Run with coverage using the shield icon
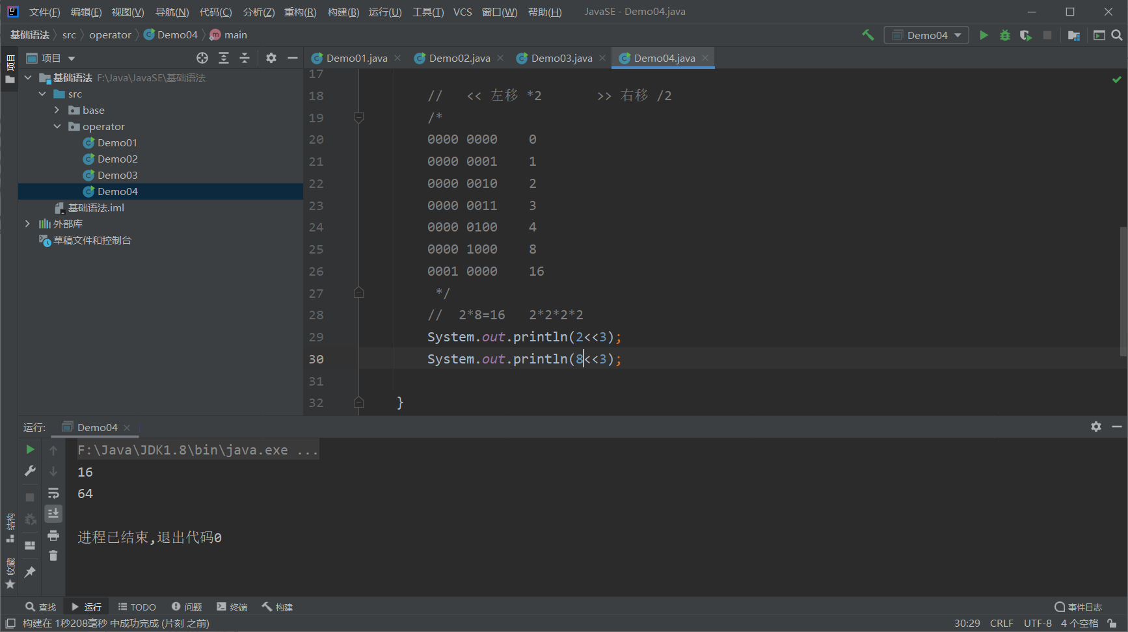 click(x=1026, y=35)
